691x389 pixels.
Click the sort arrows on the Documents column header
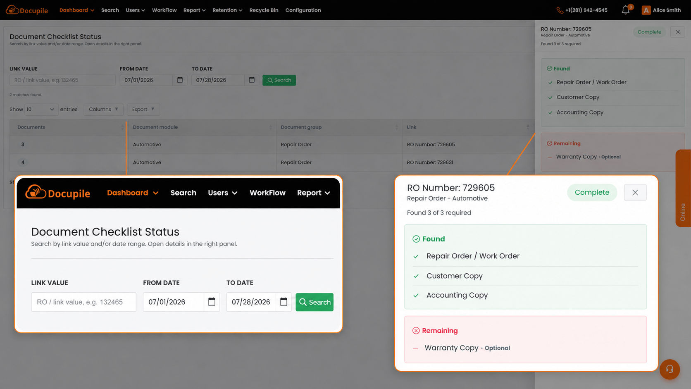(122, 127)
